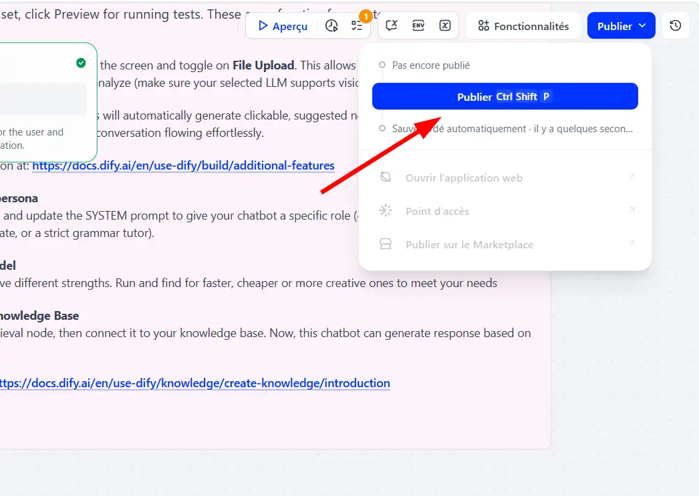Open the additional-features docs link
This screenshot has height=496, width=699.
[183, 166]
